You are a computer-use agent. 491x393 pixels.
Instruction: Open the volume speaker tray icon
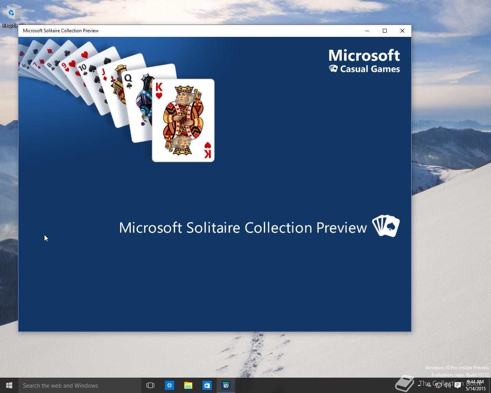point(447,385)
